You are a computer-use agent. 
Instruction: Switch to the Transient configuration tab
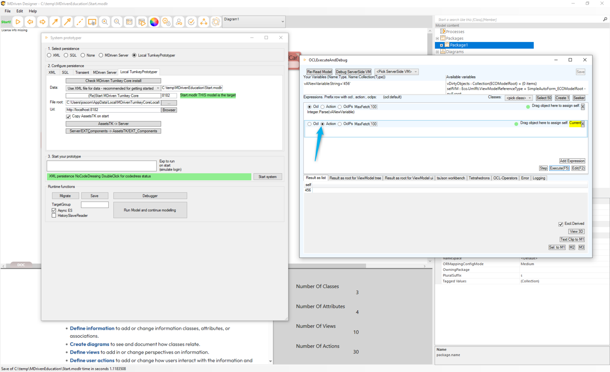point(82,72)
